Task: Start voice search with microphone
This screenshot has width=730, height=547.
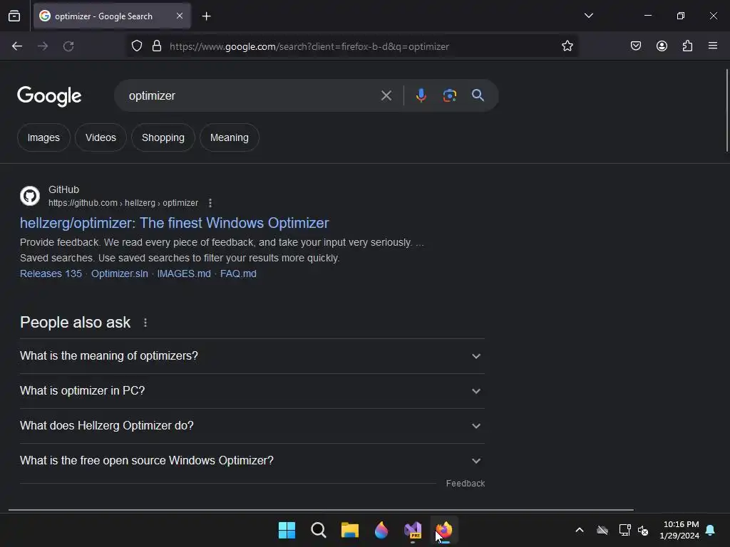Action: click(x=421, y=96)
